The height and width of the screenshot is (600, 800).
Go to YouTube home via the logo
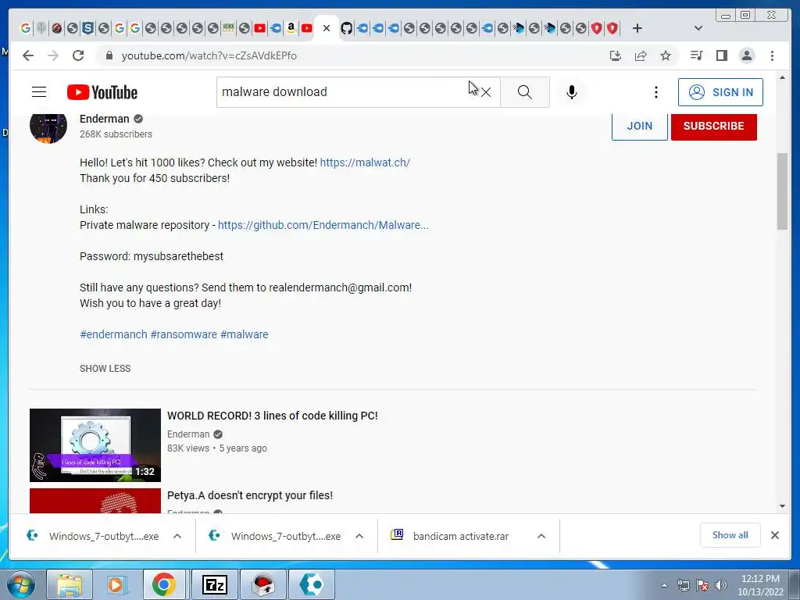[102, 92]
